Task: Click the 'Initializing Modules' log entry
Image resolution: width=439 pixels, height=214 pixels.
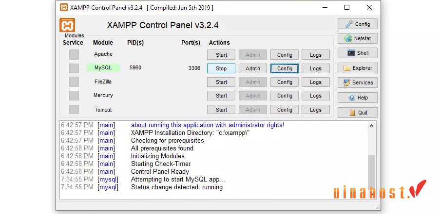Action: click(158, 156)
